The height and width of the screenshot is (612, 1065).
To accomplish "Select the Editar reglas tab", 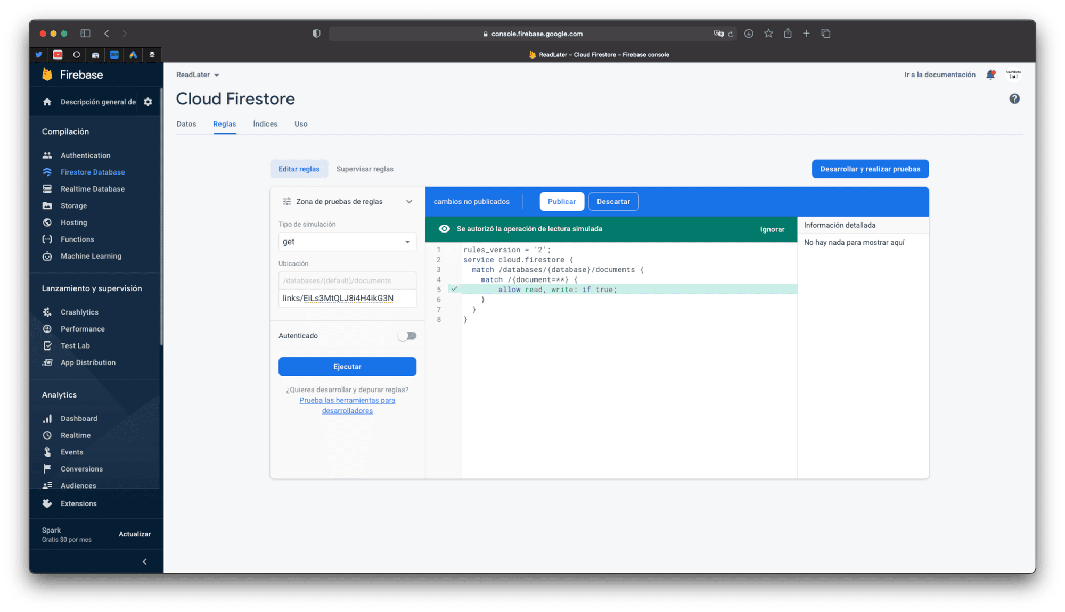I will pos(299,169).
